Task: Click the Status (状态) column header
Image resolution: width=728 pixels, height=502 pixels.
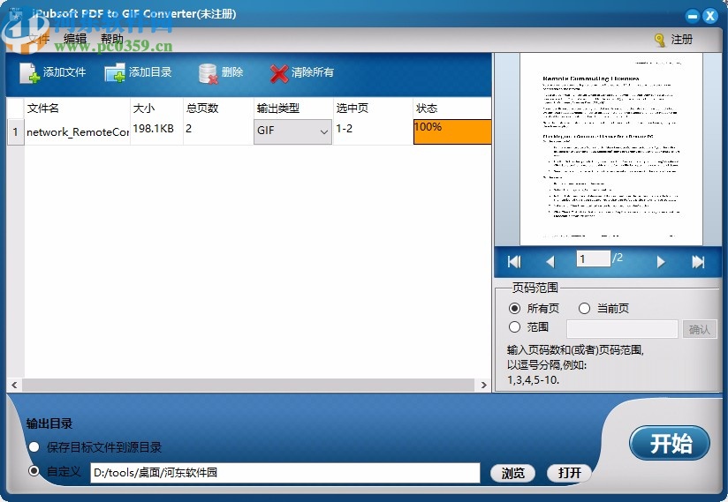Action: (x=452, y=109)
